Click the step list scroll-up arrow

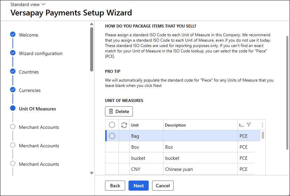click(92, 24)
